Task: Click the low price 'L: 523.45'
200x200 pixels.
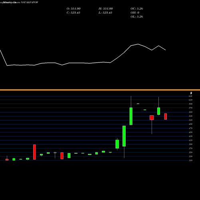Action: (105, 13)
